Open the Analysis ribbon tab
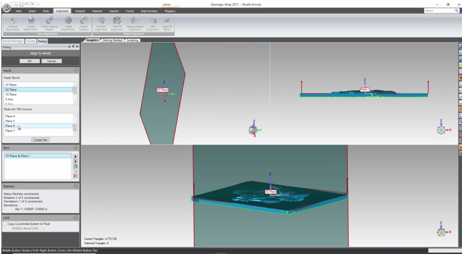Image resolution: width=462 pixels, height=254 pixels. coord(80,11)
